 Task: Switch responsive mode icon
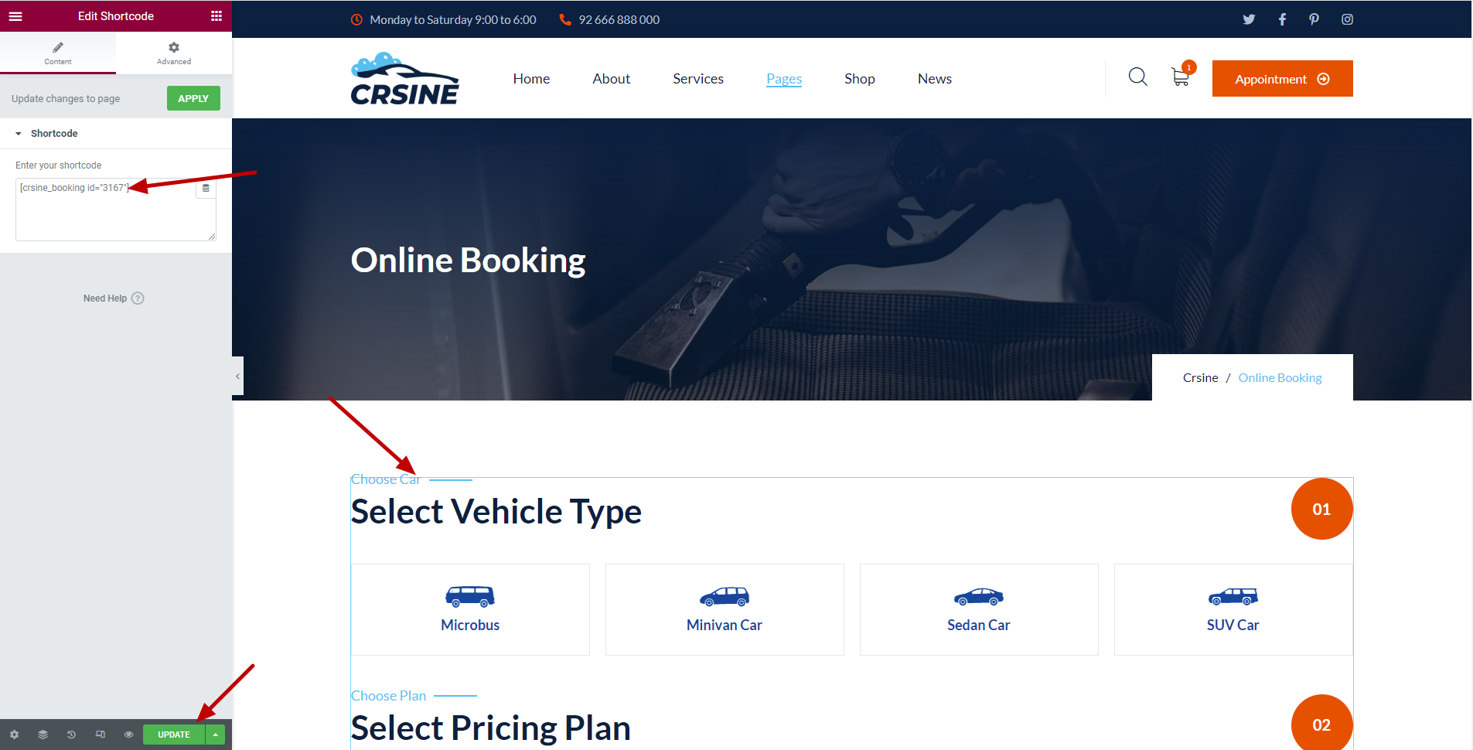click(100, 735)
